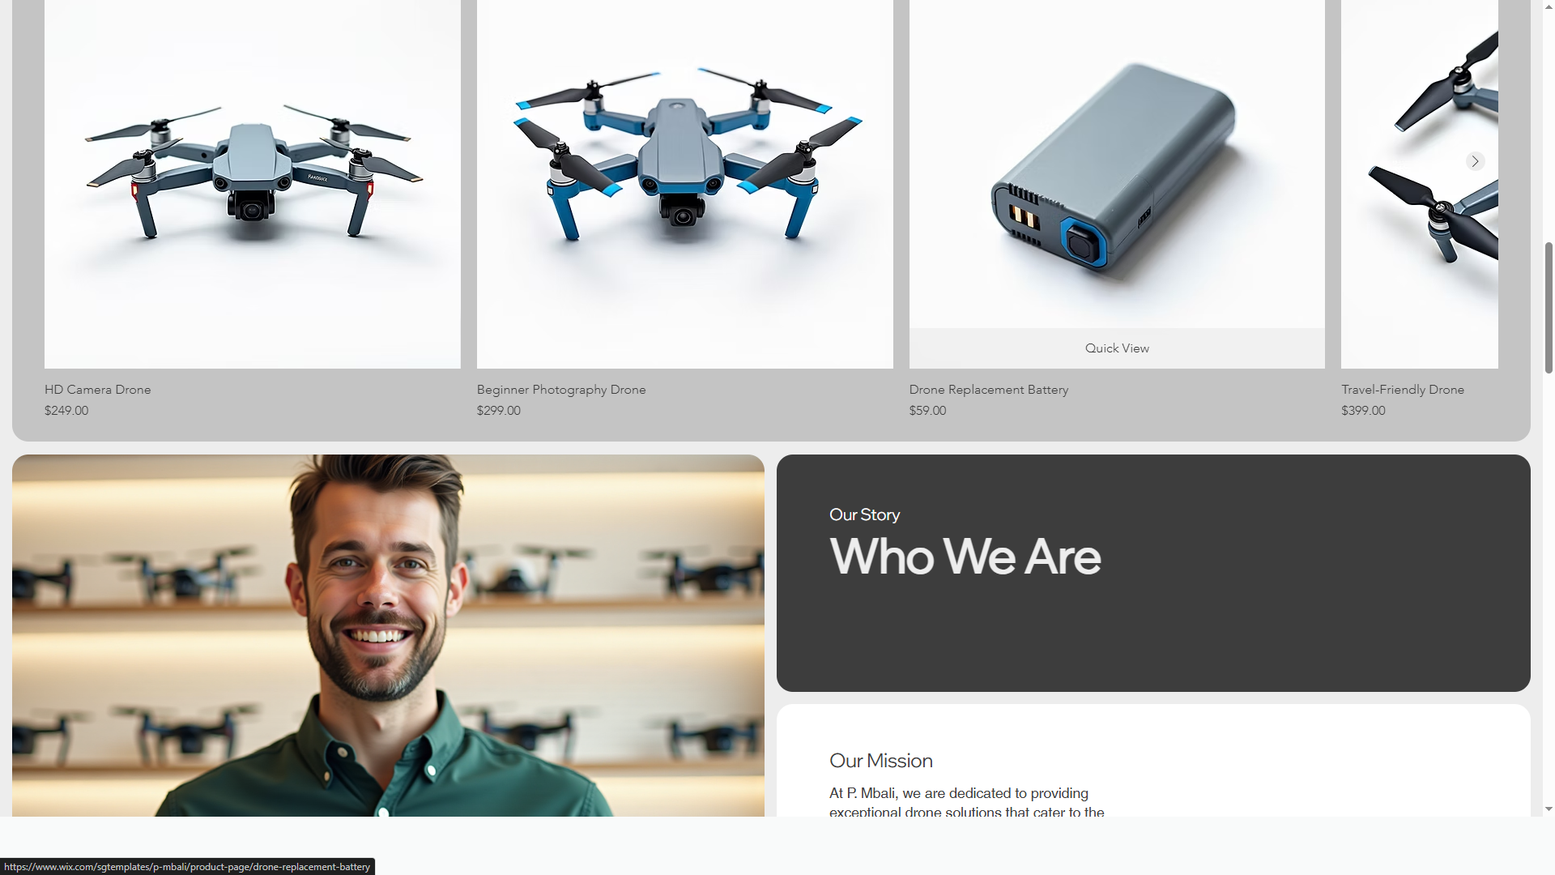Click the Drone Replacement Battery product photo
Viewport: 1555px width, 875px height.
pyautogui.click(x=1117, y=164)
